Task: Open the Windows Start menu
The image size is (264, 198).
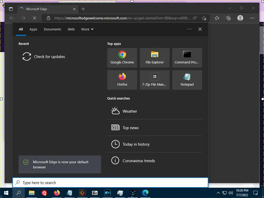Action: 6,193
